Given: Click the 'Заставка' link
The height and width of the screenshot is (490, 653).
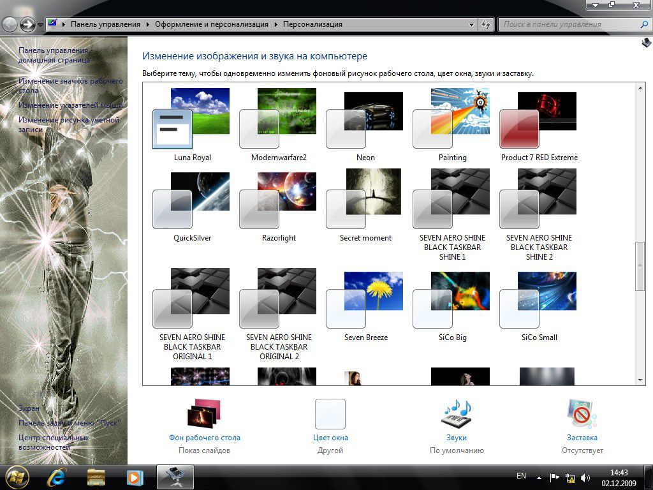Looking at the screenshot, I should pyautogui.click(x=582, y=438).
